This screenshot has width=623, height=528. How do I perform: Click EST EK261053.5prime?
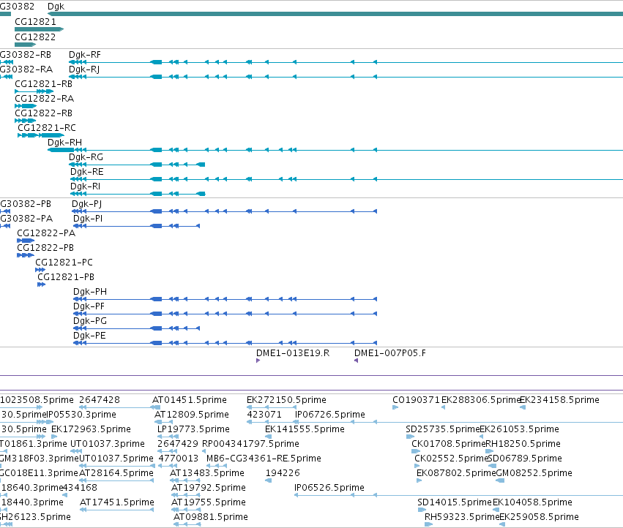tap(519, 429)
